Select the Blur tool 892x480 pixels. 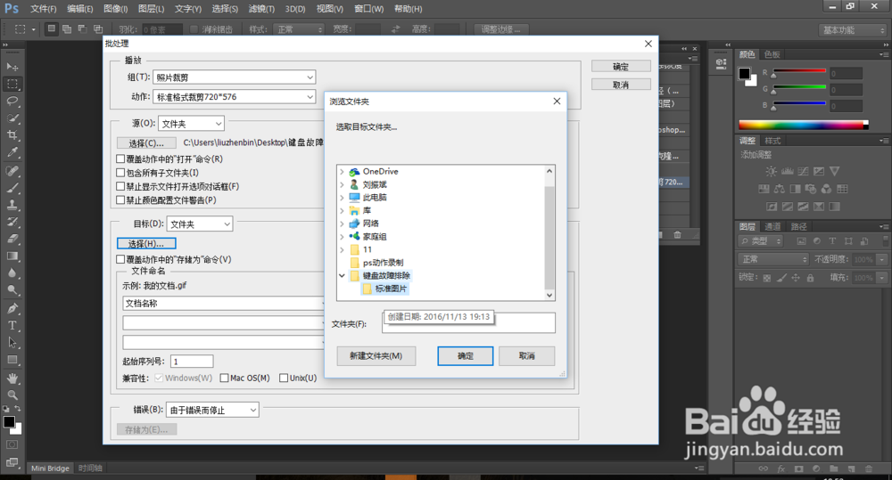(12, 273)
